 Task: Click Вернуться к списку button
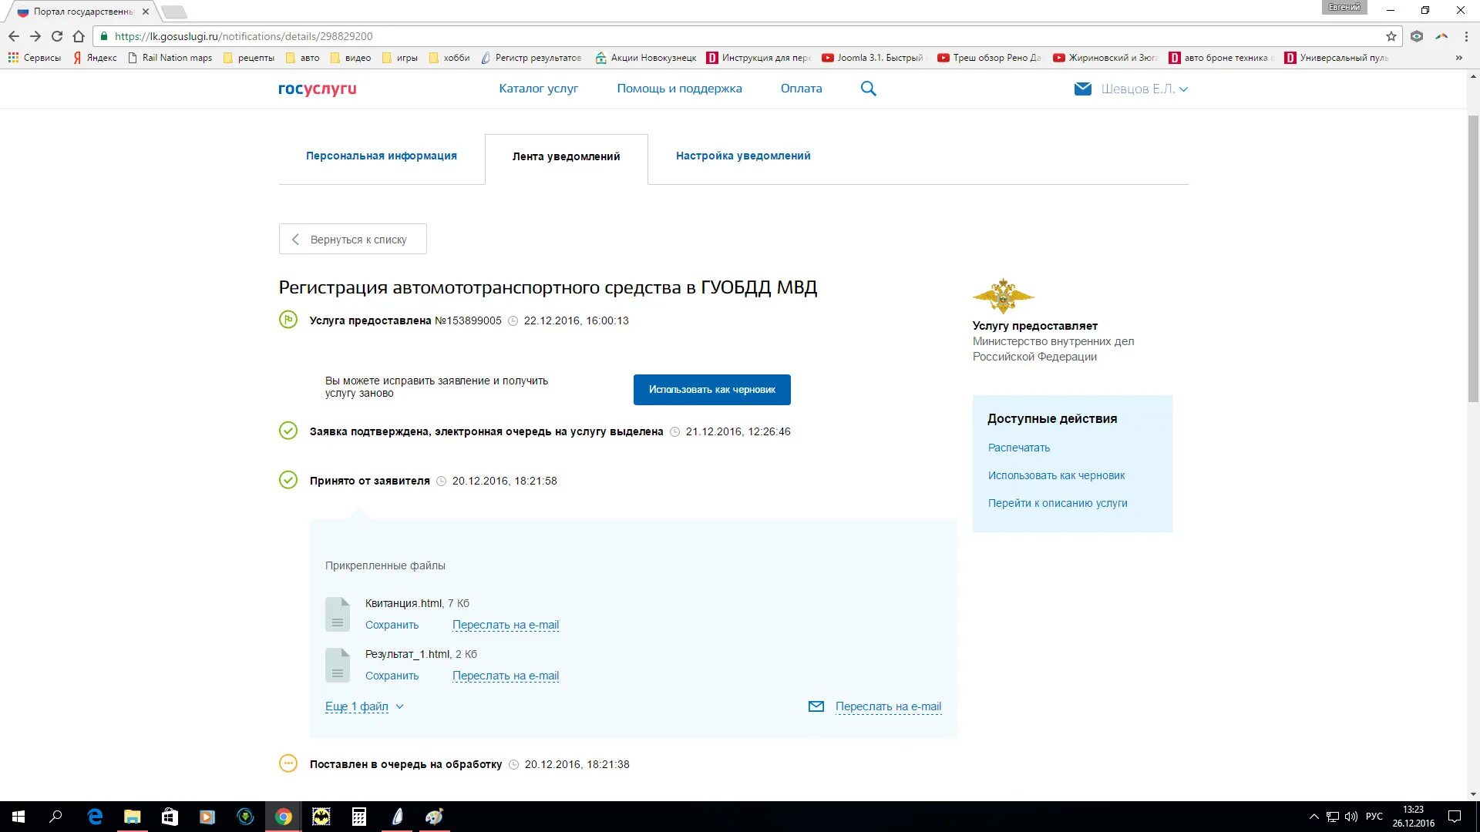(x=352, y=240)
